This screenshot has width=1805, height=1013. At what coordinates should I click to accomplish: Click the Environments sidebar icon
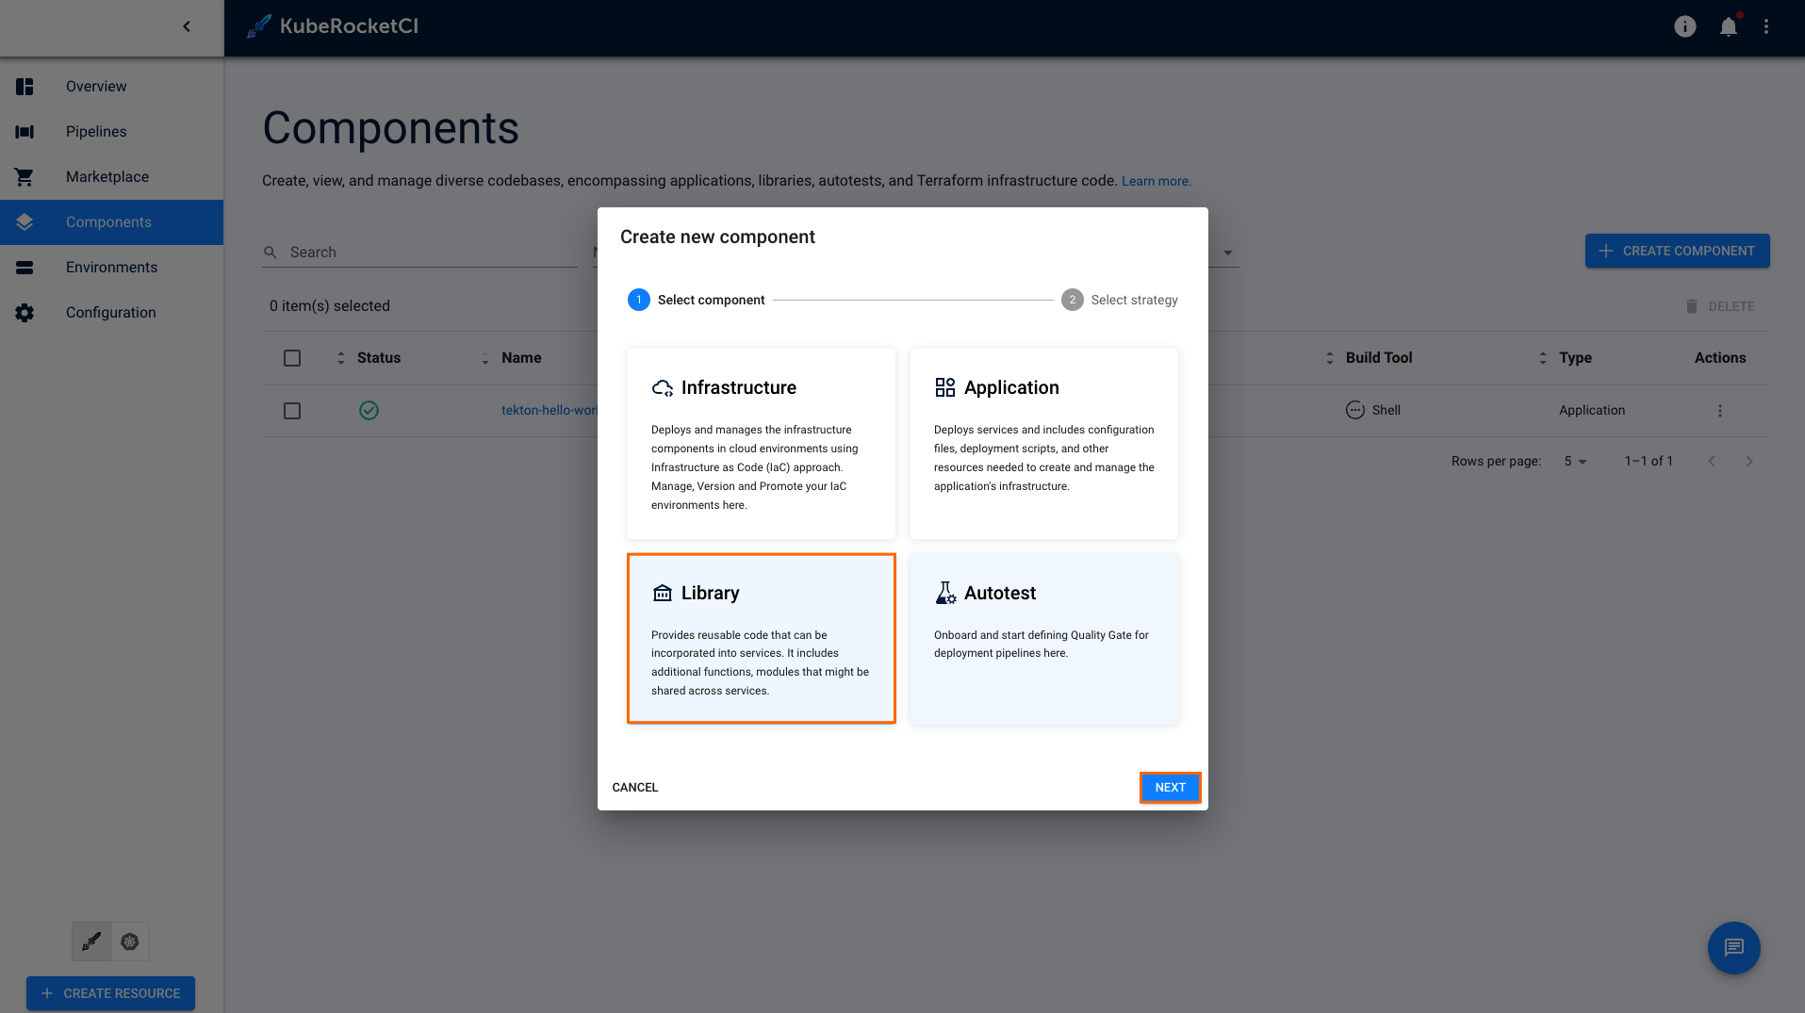point(25,268)
